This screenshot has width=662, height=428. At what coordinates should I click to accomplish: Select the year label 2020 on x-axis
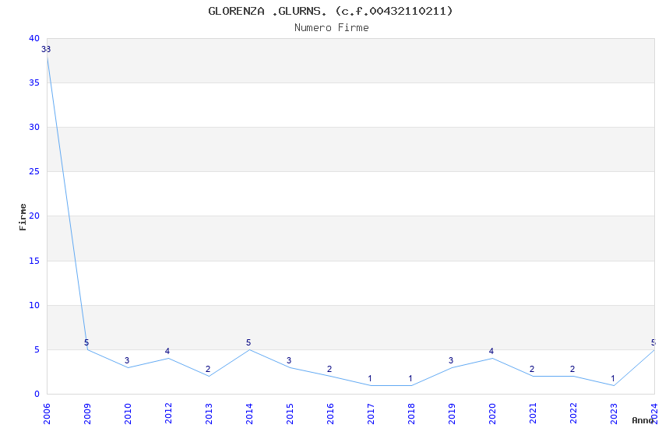493,414
